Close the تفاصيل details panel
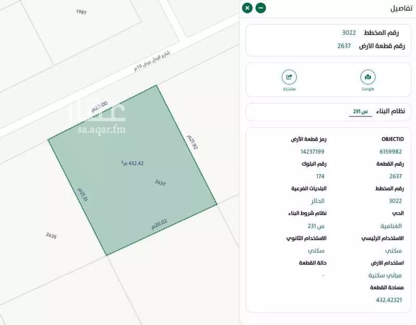 click(x=247, y=8)
